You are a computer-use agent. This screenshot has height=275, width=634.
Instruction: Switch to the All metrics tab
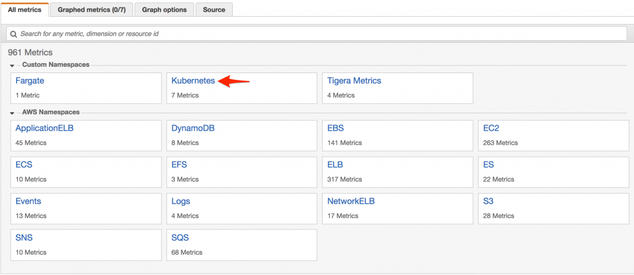[25, 10]
